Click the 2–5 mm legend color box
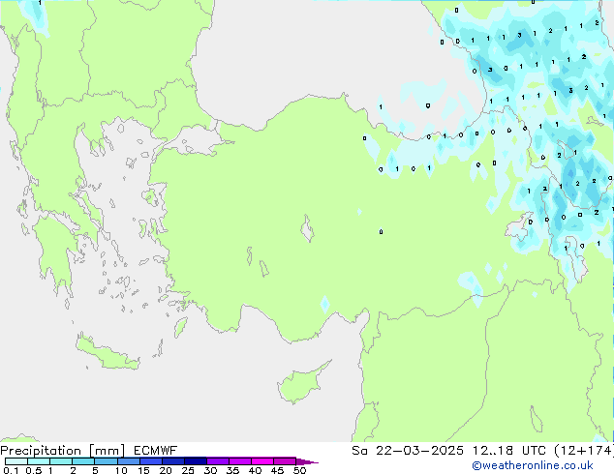 (83, 461)
